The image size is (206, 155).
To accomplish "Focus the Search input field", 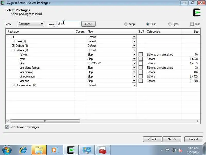I will 68,24.
